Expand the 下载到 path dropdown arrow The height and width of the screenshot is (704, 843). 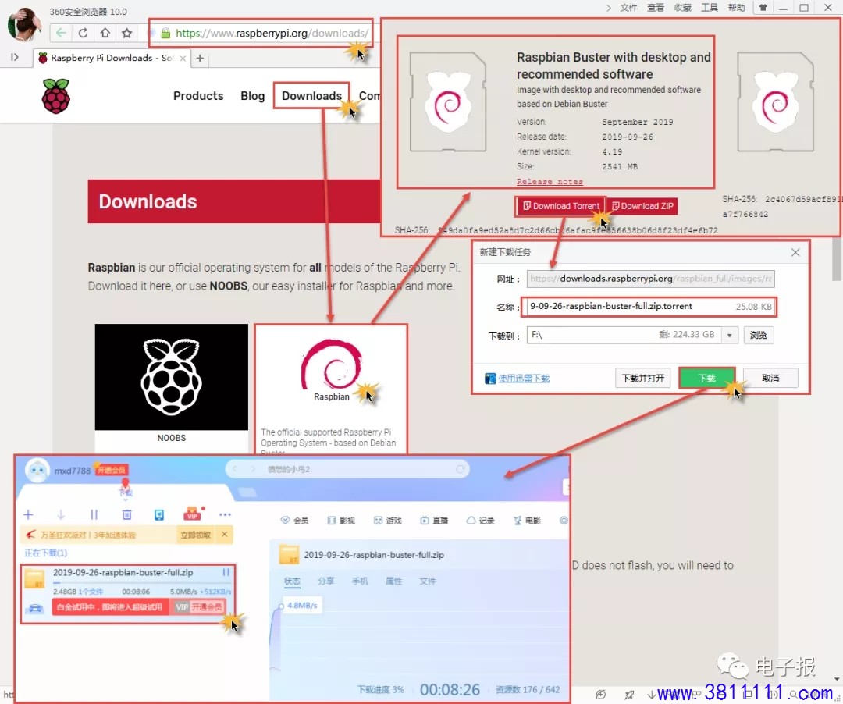(x=730, y=336)
